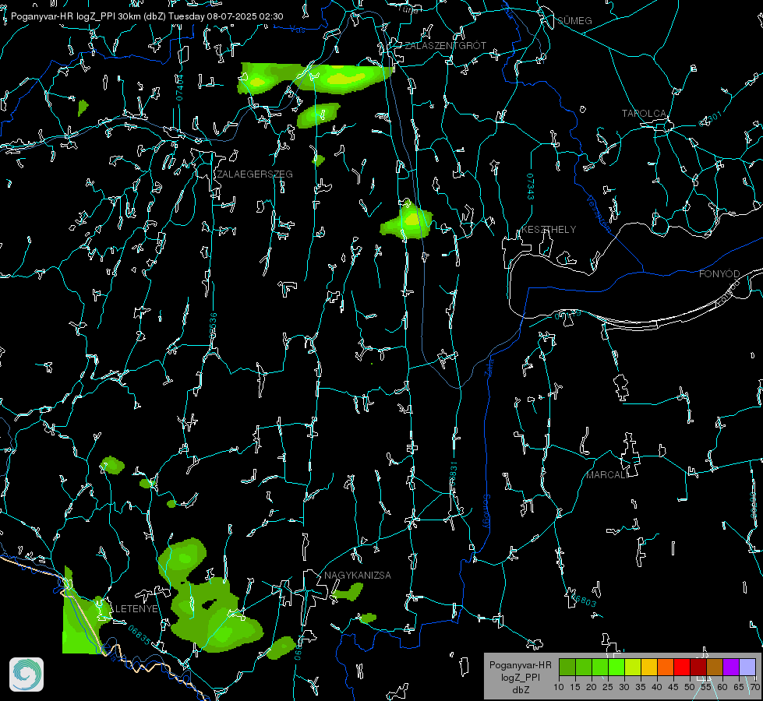Select the brown 55-60 dBZ swatch
The image size is (763, 701).
pos(715,667)
